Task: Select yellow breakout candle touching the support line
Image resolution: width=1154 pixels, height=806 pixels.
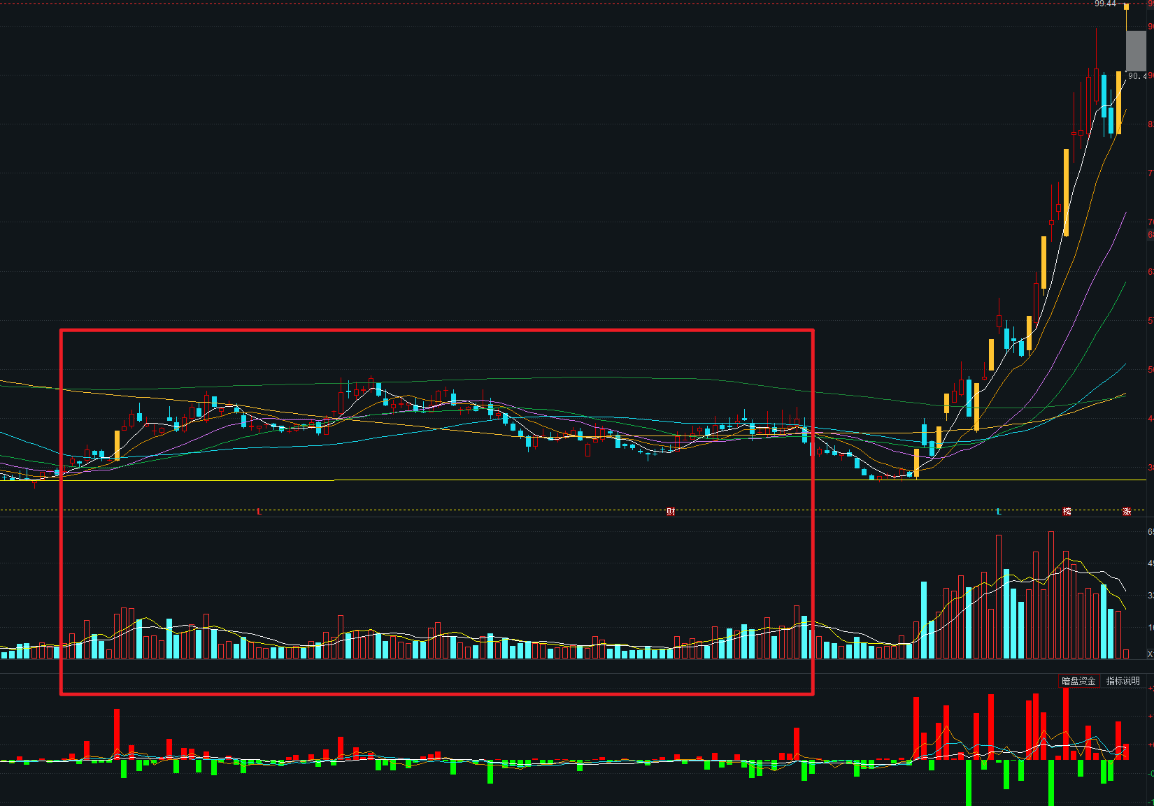Action: [916, 463]
